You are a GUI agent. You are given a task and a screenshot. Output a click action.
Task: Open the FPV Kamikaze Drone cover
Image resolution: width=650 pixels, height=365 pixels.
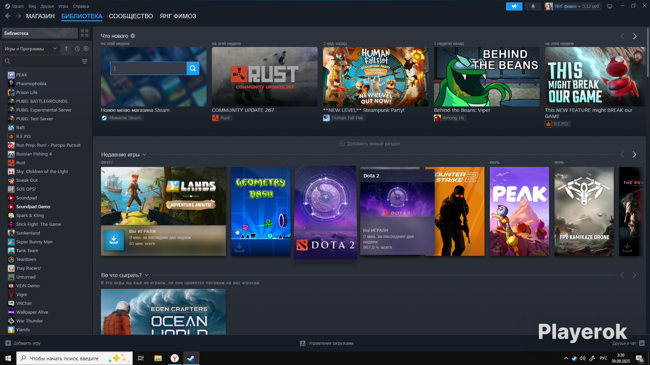click(584, 211)
